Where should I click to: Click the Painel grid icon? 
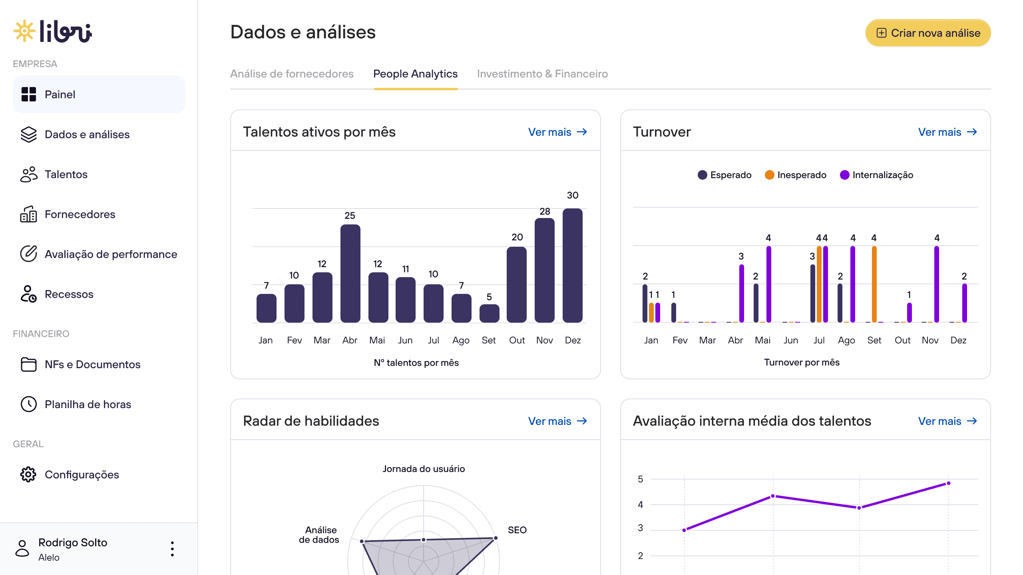tap(29, 95)
